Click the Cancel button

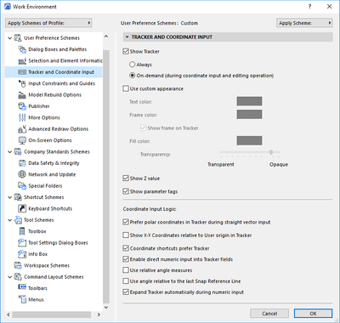coord(269,314)
